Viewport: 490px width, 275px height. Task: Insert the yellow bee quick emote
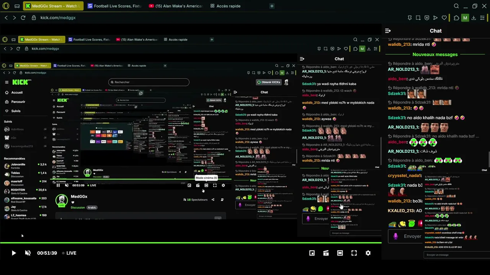[402, 223]
